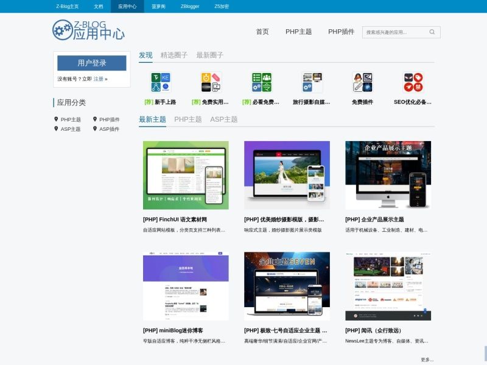Open 旅行摄影自媒 circle title
The height and width of the screenshot is (365, 487).
[311, 102]
